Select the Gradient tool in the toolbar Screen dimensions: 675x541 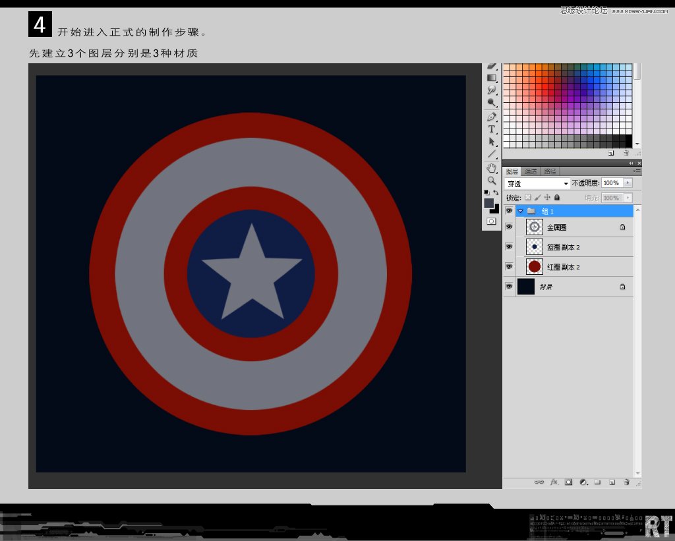pos(492,78)
